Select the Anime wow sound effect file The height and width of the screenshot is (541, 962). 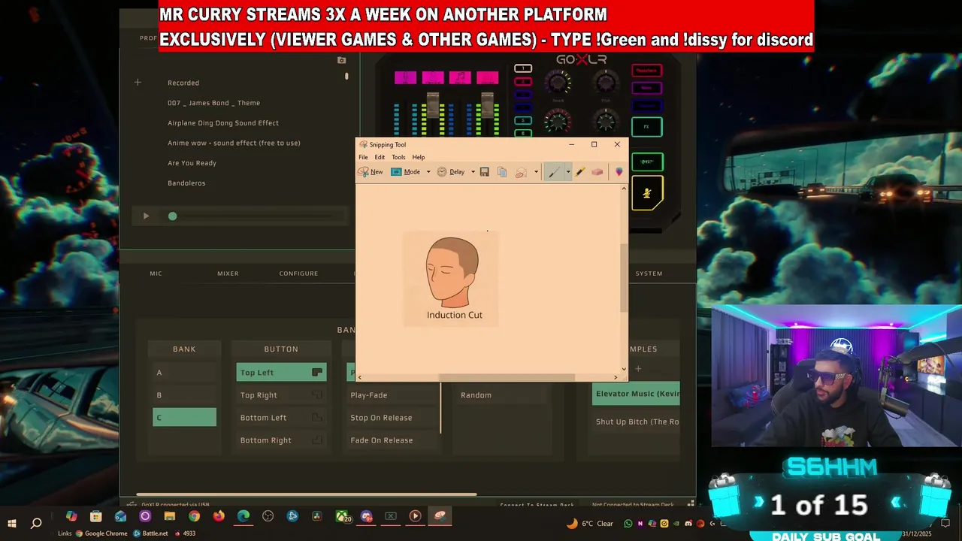tap(234, 143)
